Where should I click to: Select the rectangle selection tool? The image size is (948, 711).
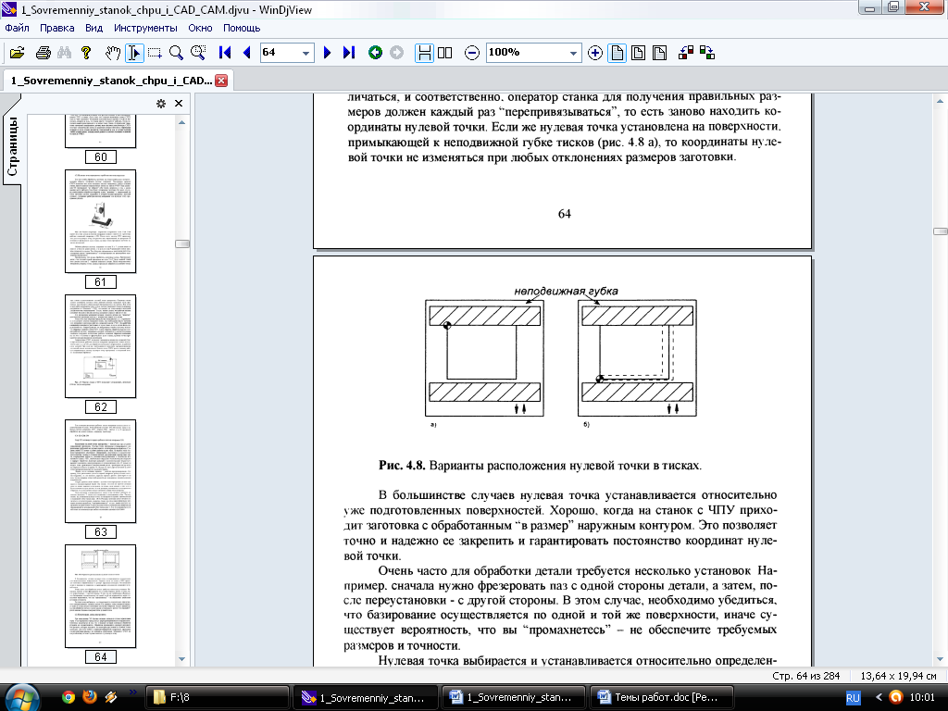tap(155, 53)
